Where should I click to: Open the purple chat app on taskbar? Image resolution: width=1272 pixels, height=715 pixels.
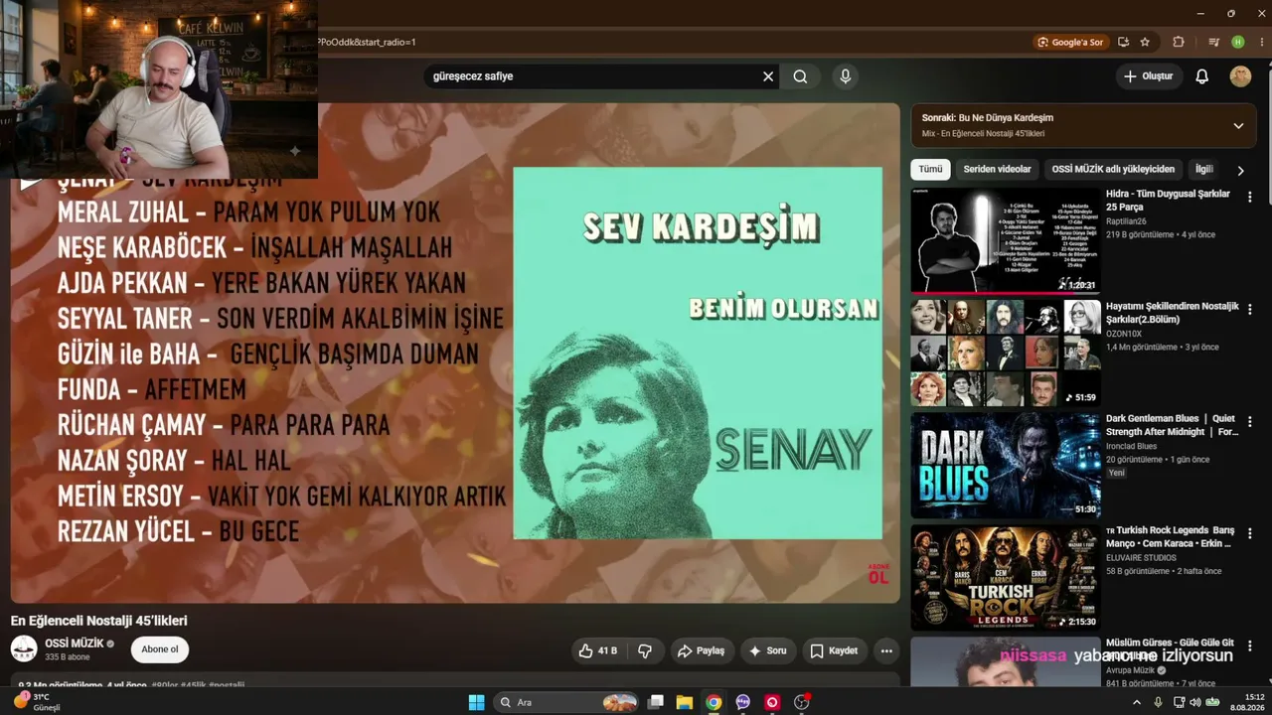pyautogui.click(x=743, y=702)
